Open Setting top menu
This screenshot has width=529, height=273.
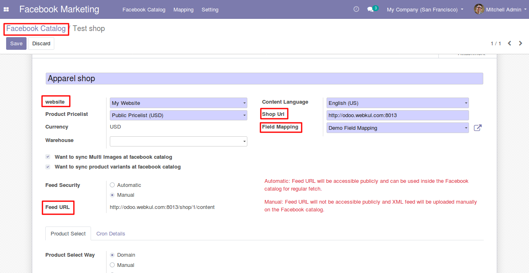point(210,9)
